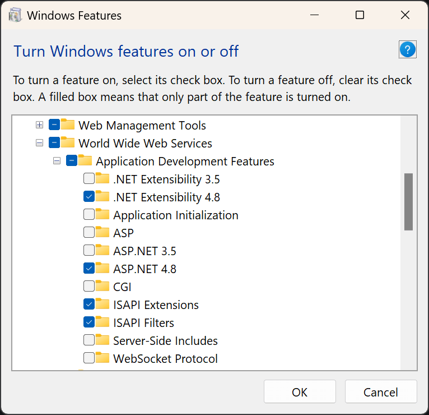Click the feature list vertical scrollbar thumb
The height and width of the screenshot is (415, 429).
coord(408,201)
